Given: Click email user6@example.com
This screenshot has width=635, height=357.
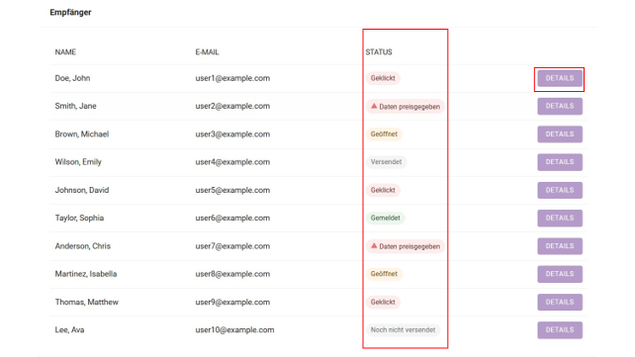Looking at the screenshot, I should [232, 218].
